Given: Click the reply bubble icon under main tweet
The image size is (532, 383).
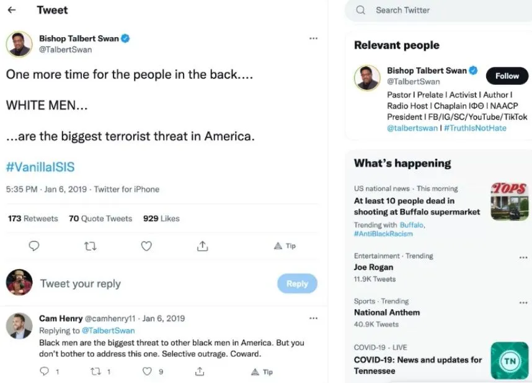Looking at the screenshot, I should pyautogui.click(x=34, y=246).
